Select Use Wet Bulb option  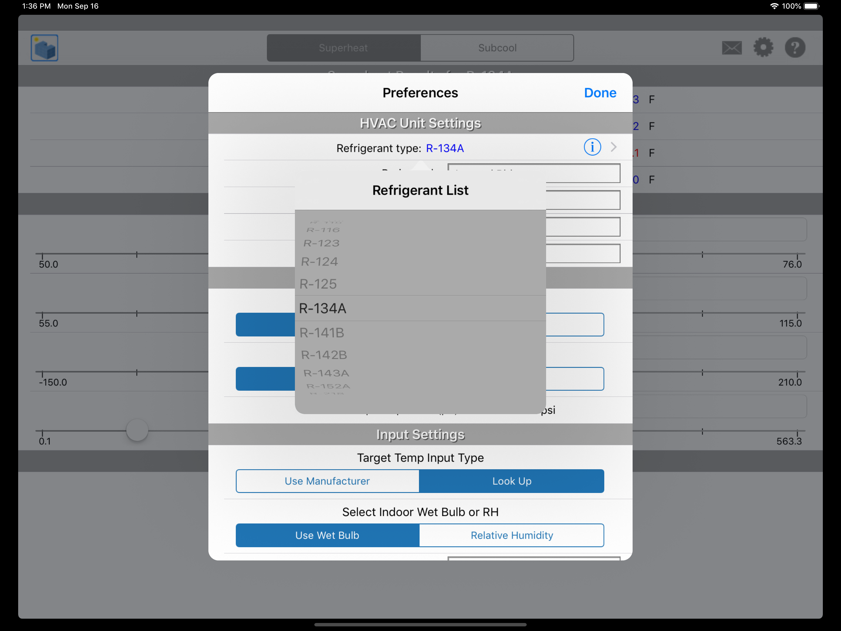click(x=327, y=535)
